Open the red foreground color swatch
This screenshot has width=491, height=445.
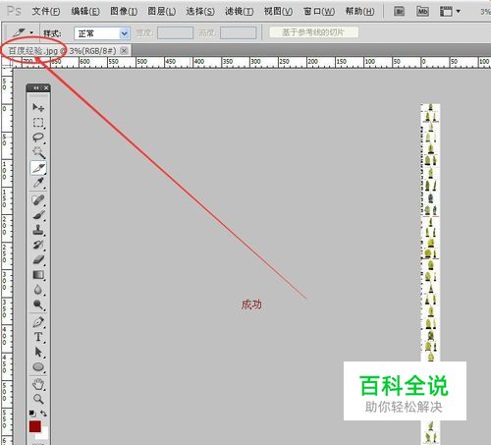click(34, 426)
